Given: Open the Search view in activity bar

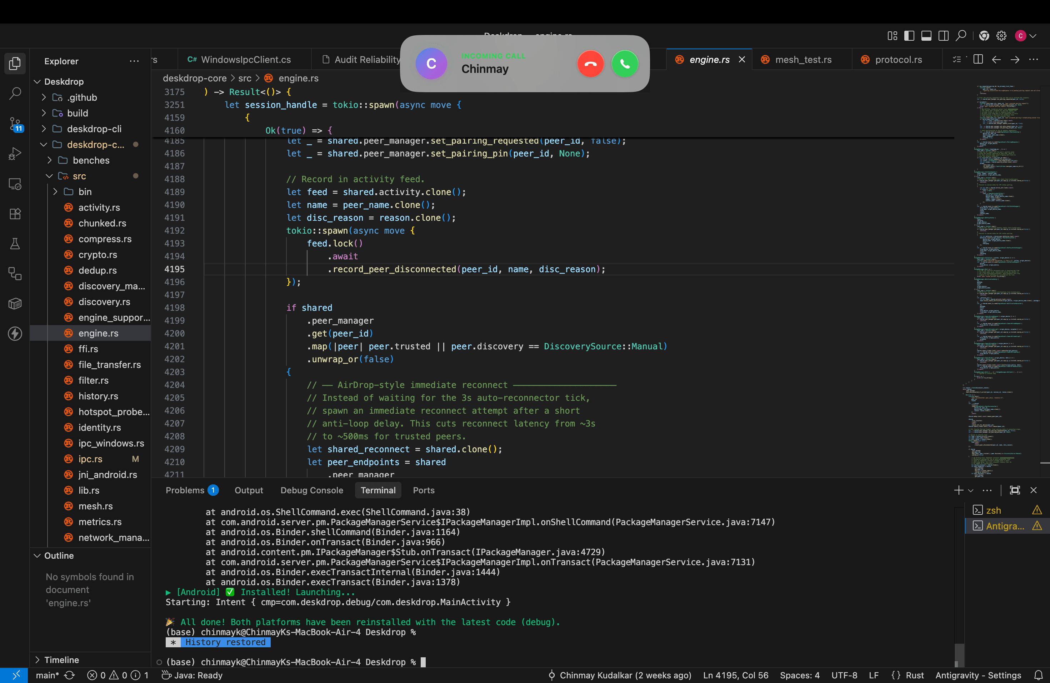Looking at the screenshot, I should (15, 94).
